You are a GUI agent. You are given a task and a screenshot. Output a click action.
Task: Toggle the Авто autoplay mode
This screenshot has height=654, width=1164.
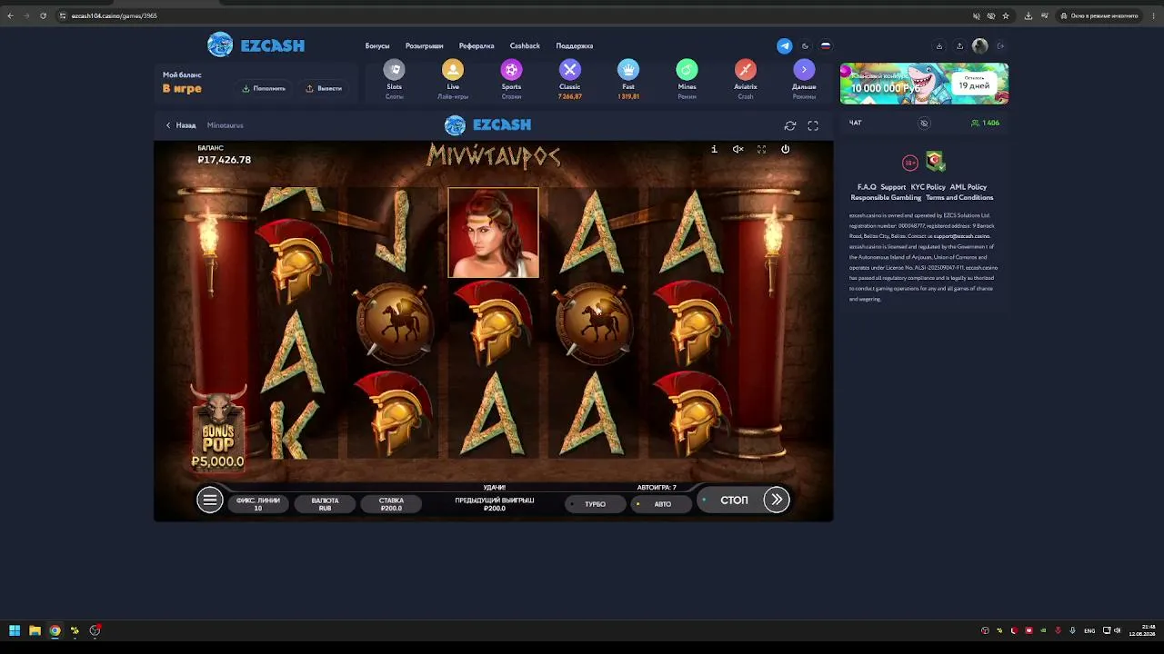(x=662, y=504)
